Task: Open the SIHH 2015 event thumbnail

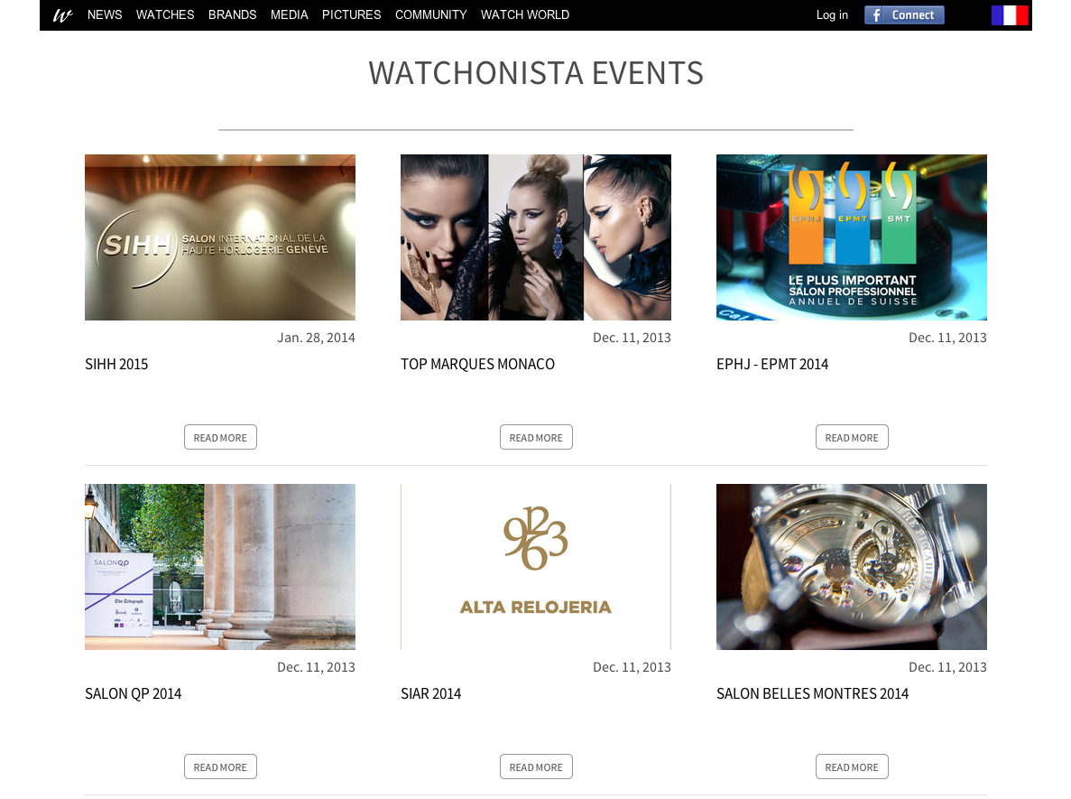Action: (220, 237)
